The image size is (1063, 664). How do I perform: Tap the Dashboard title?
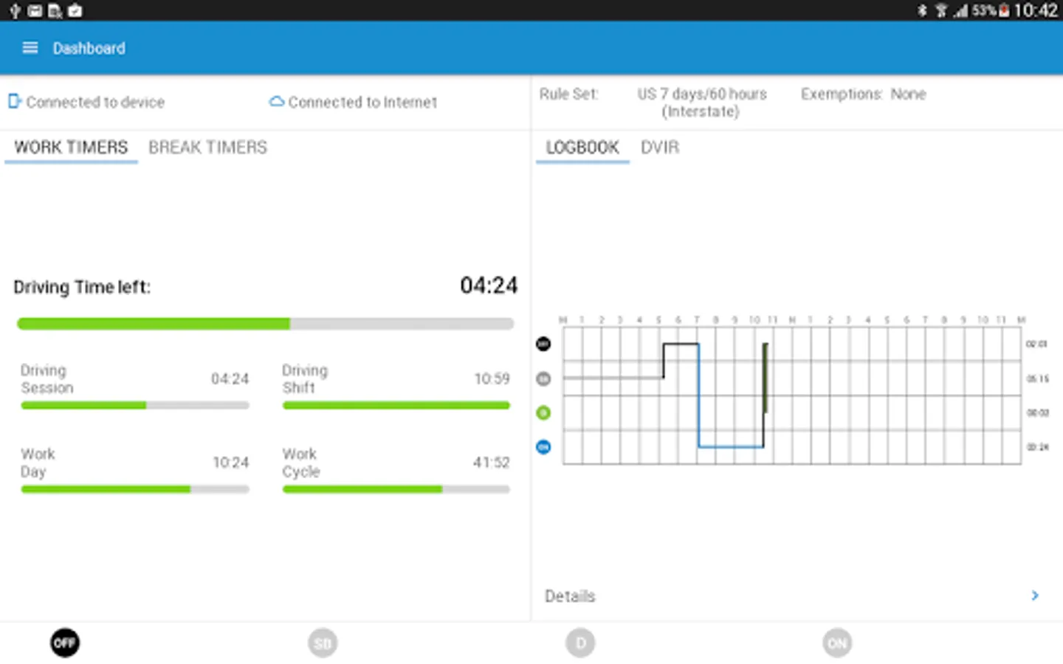coord(89,49)
